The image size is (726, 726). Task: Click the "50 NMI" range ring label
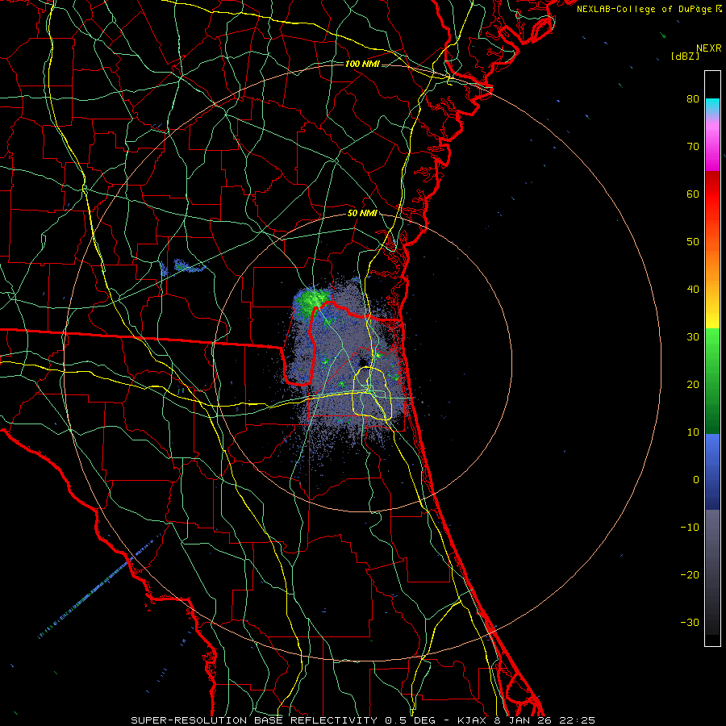[362, 214]
